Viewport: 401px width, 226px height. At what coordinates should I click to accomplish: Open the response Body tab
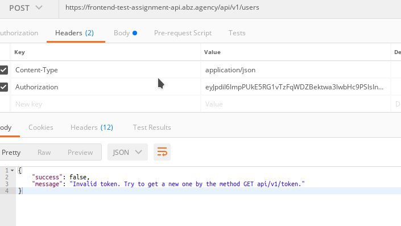click(x=6, y=128)
